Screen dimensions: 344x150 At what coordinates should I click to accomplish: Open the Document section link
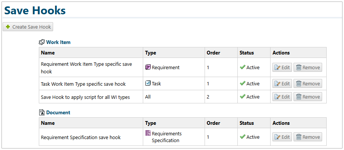[58, 112]
